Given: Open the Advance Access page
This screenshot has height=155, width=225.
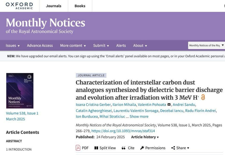Looking at the screenshot, I should coord(40,45).
